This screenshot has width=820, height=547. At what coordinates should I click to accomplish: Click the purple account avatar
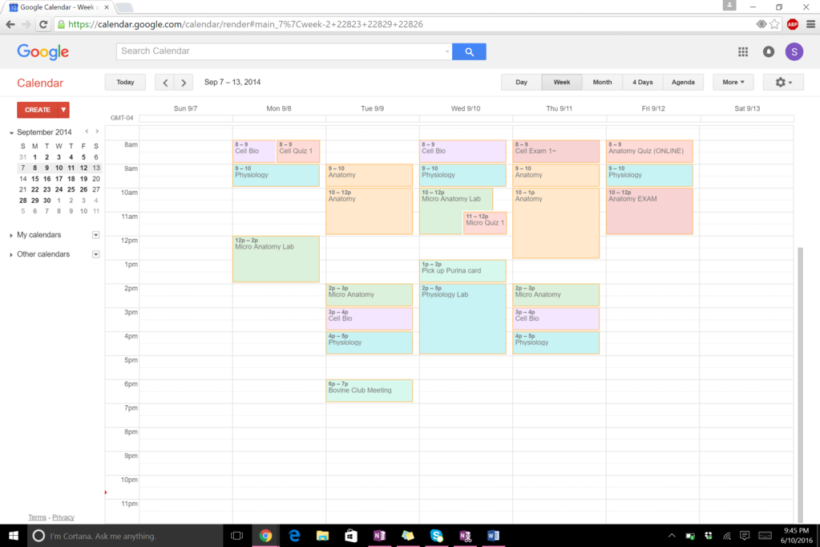click(x=794, y=51)
